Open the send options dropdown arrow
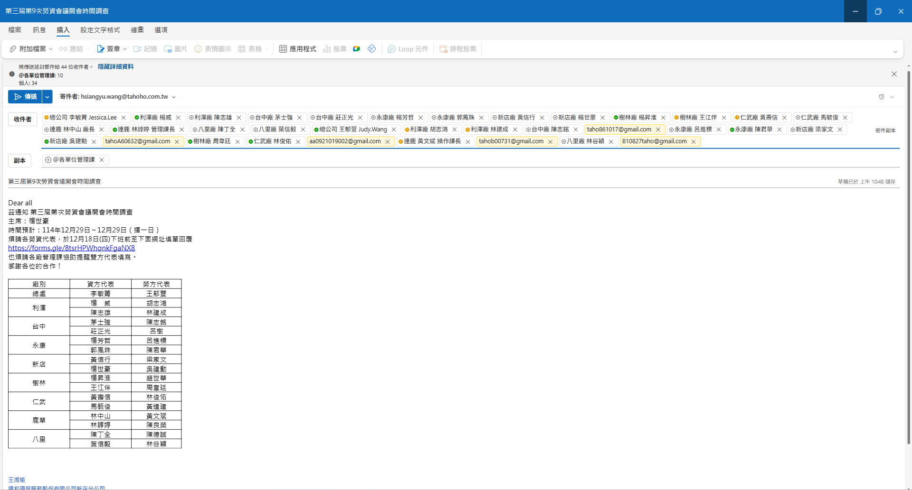 [47, 97]
